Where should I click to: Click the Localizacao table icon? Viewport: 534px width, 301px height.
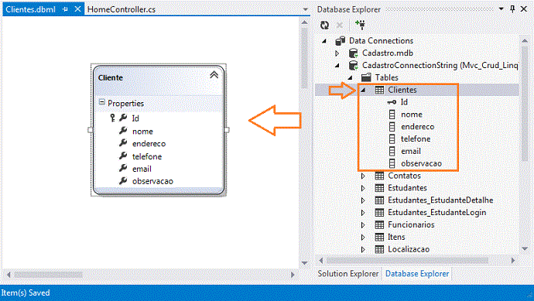(x=379, y=249)
